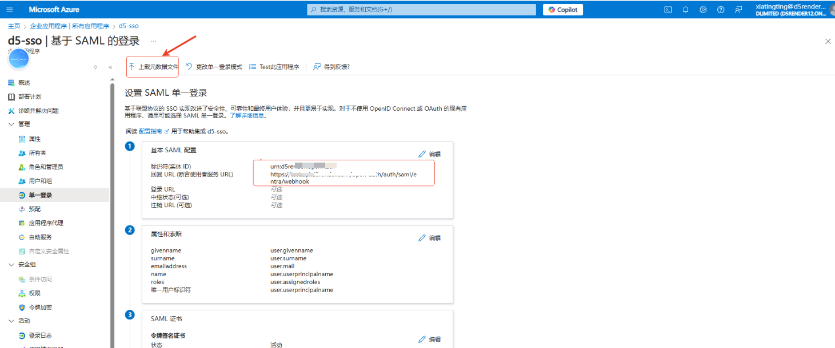Click the 回复 URL label
The width and height of the screenshot is (835, 348).
coord(192,174)
